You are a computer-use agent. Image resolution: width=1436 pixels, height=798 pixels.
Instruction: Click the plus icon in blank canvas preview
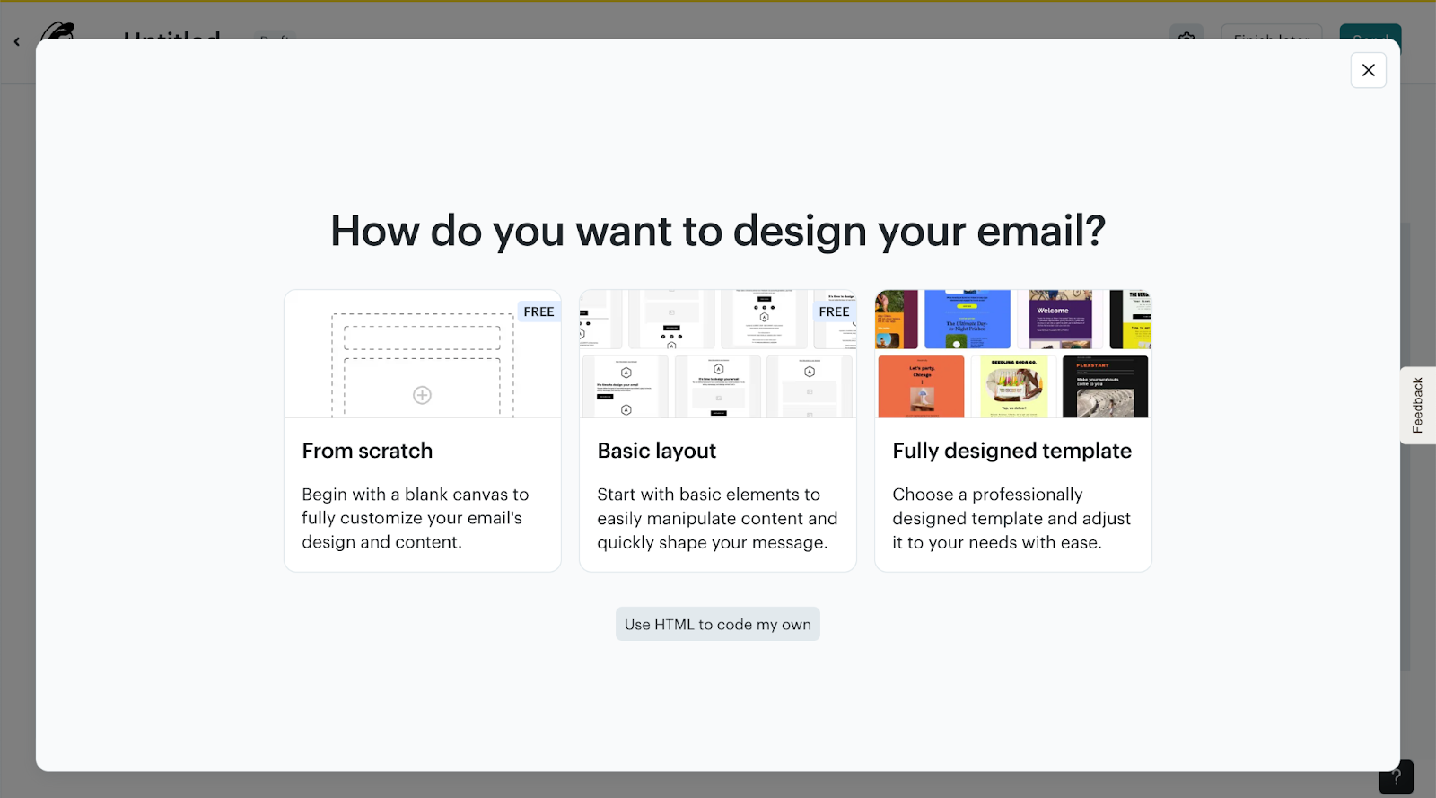(422, 395)
